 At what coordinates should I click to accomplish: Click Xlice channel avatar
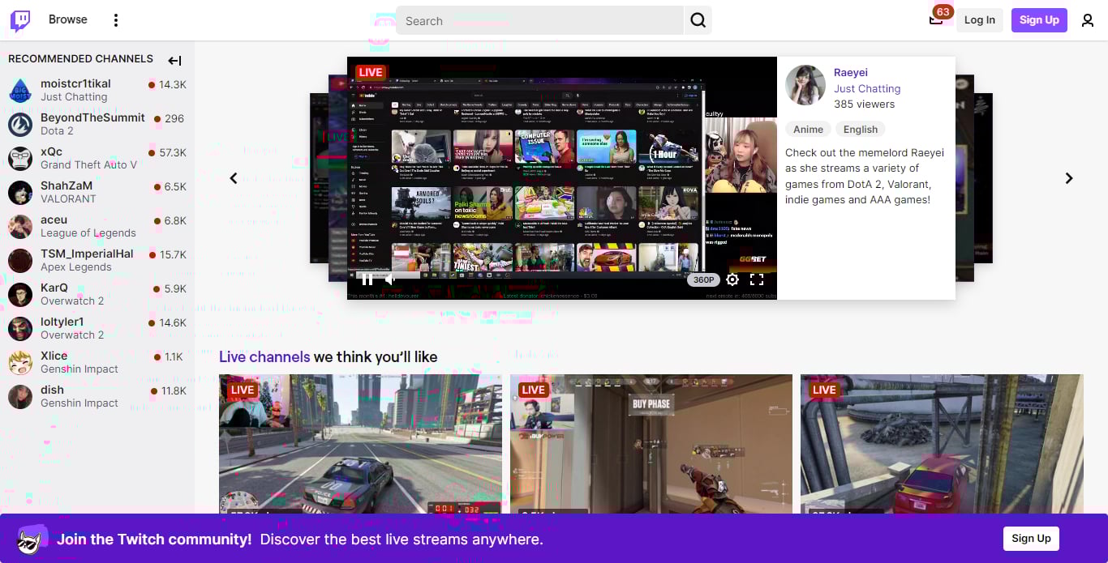click(20, 362)
